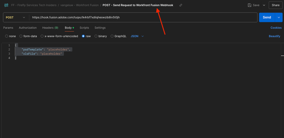The width and height of the screenshot is (284, 138).
Task: Open the POST method dropdown
Action: pos(16,17)
